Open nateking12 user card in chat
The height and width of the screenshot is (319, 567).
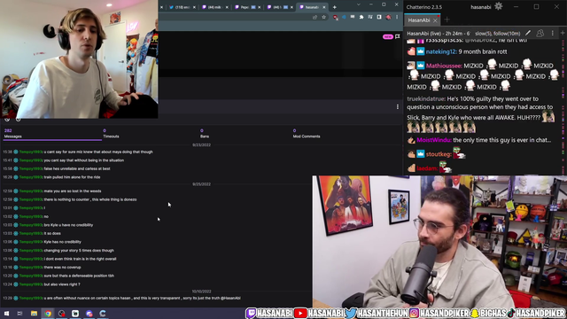[x=441, y=51]
